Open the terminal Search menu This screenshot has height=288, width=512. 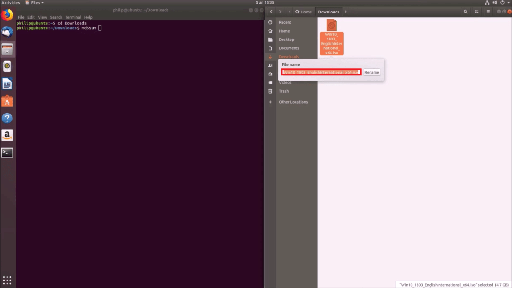pos(56,17)
